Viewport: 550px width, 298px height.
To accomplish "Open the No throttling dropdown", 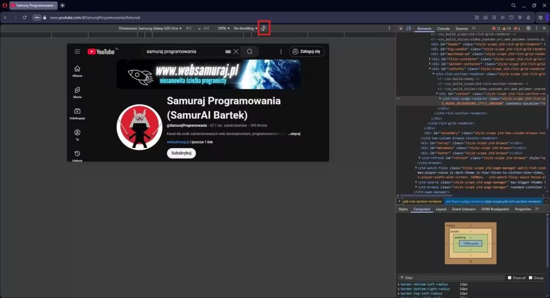I will [245, 28].
